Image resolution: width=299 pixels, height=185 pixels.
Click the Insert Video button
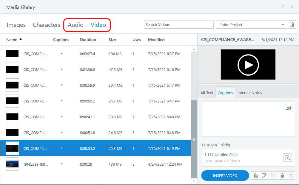pos(225,175)
